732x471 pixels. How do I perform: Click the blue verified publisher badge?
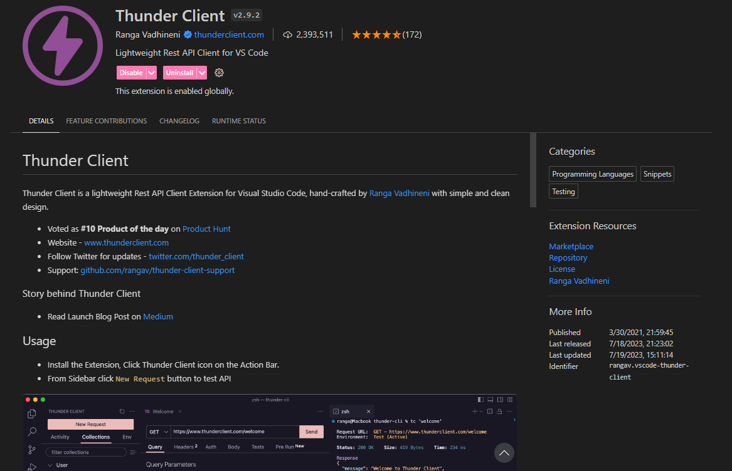tap(188, 34)
